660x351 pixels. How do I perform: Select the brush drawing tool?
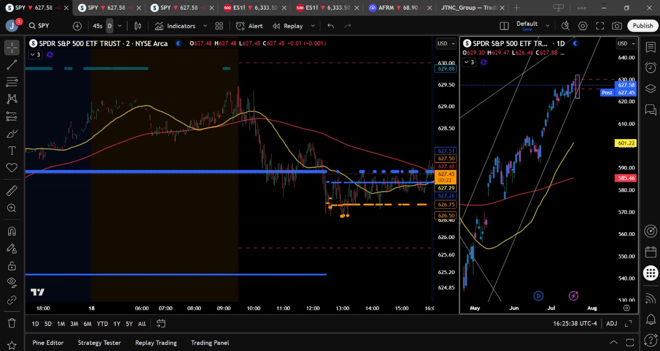tap(12, 134)
